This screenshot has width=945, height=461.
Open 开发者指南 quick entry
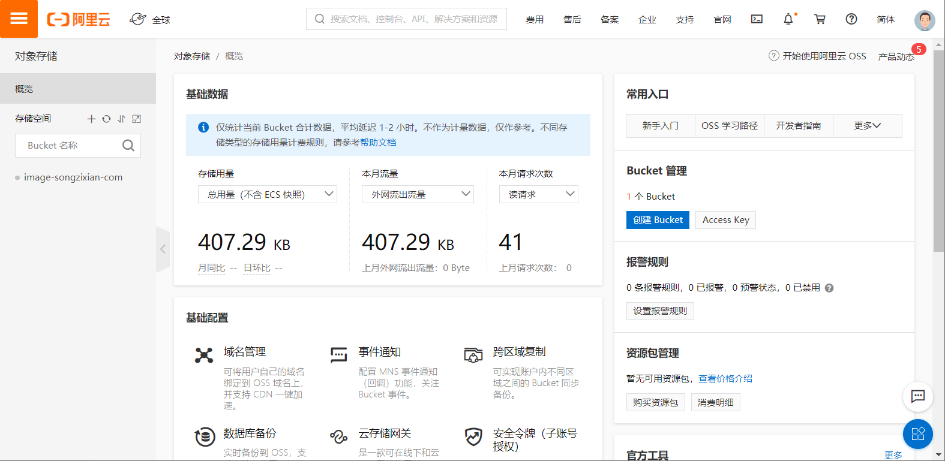799,126
